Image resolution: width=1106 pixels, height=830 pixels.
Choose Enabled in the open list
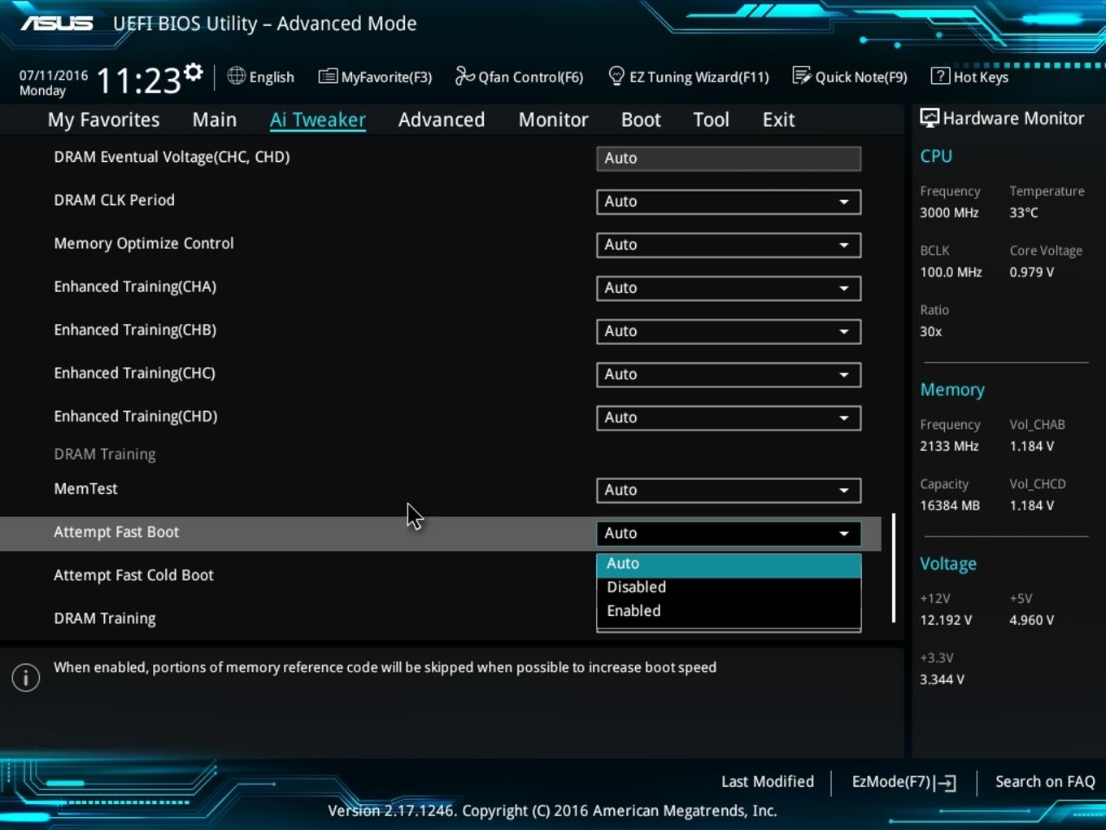point(729,611)
